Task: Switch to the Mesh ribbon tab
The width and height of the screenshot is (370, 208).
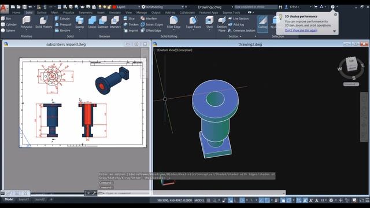Action: [55, 13]
